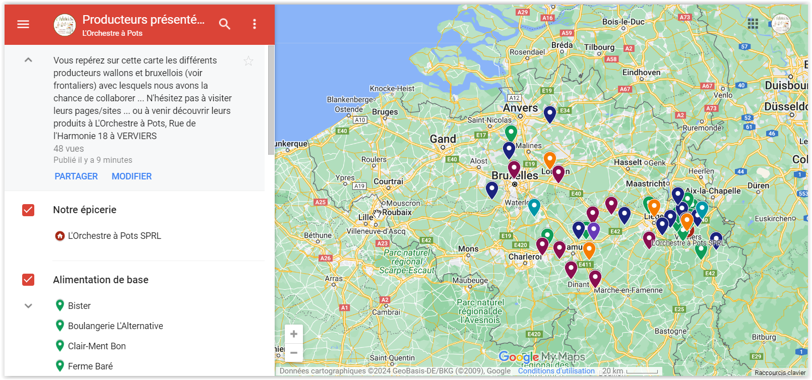Click the teal marker near Waterloo
This screenshot has width=812, height=380.
(x=534, y=207)
